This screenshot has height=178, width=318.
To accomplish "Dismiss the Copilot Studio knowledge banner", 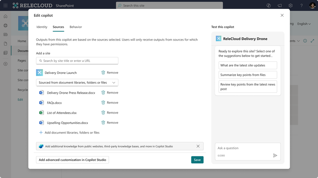I will pyautogui.click(x=198, y=146).
